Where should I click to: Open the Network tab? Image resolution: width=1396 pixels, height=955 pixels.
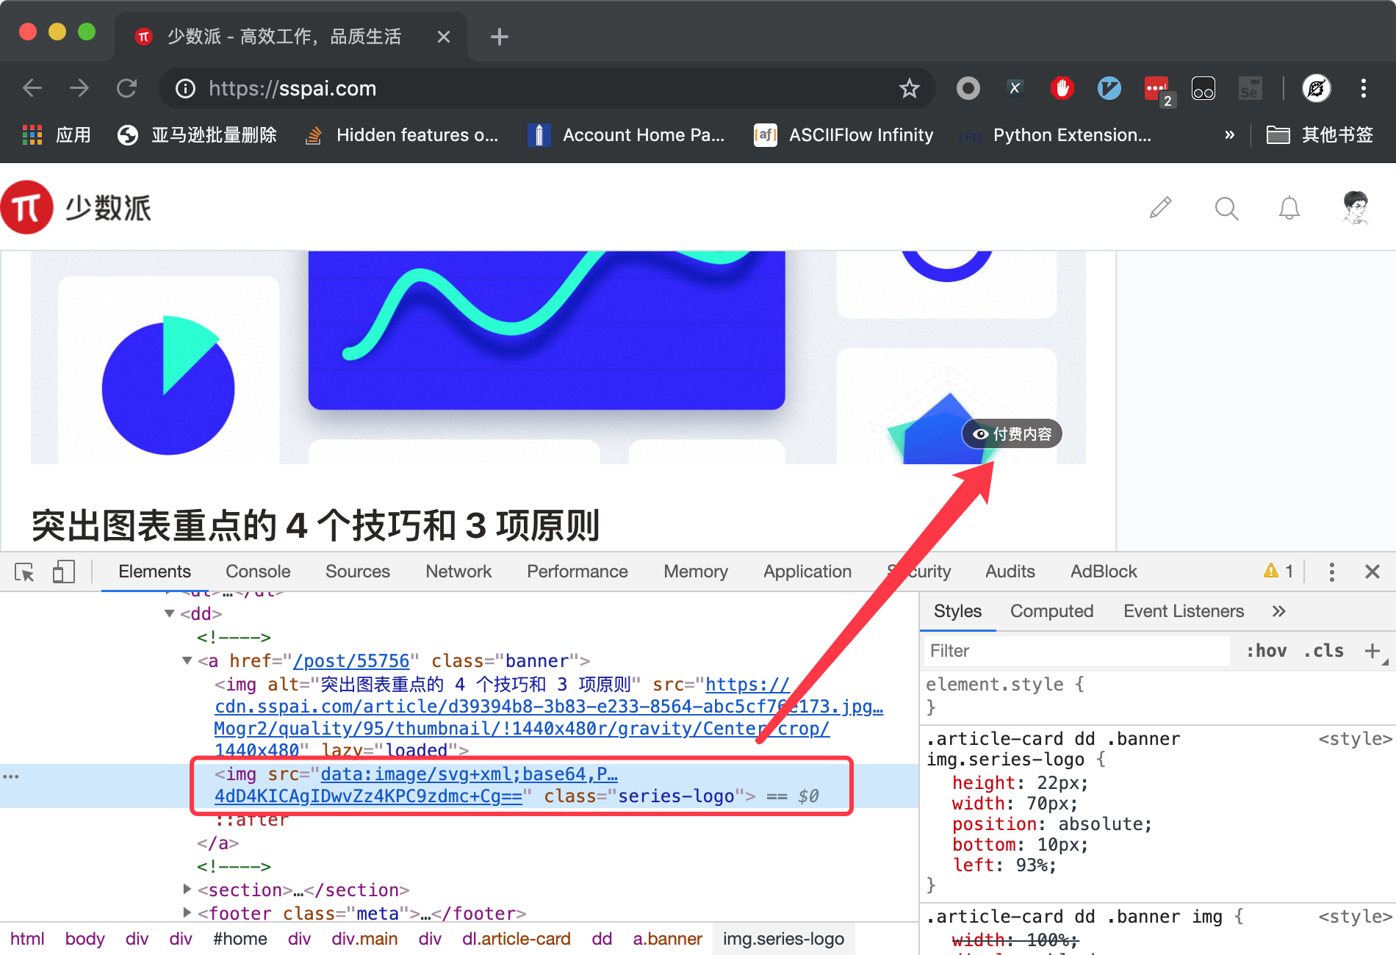pyautogui.click(x=458, y=572)
